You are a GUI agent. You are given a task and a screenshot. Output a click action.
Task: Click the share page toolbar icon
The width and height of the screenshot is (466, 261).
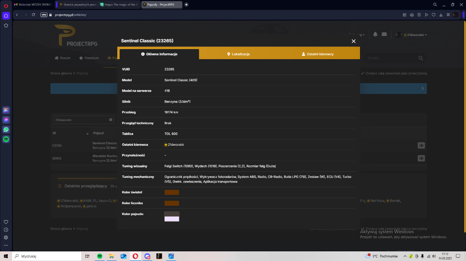pyautogui.click(x=404, y=15)
